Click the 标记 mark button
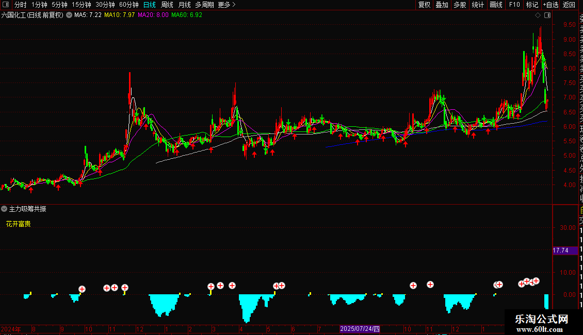Screen dimensions: 583x335 coord(532,5)
